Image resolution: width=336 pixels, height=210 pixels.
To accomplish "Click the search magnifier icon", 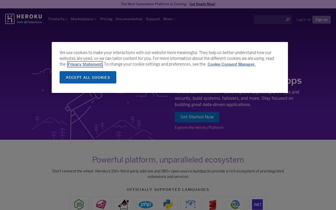I will click(x=288, y=19).
